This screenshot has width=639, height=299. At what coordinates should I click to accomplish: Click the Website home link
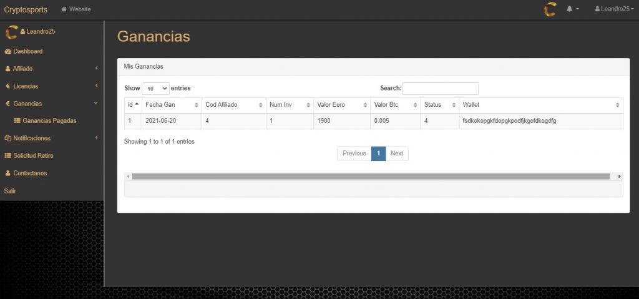coord(76,9)
